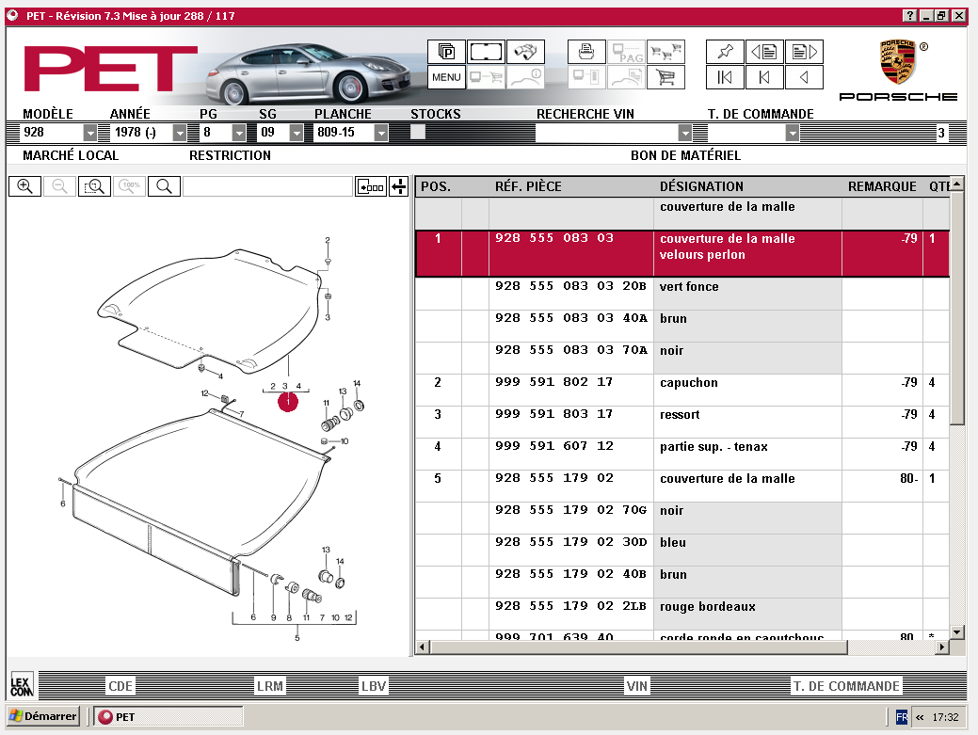Click the parts list scroll right arrow
The image size is (978, 735).
(x=942, y=647)
